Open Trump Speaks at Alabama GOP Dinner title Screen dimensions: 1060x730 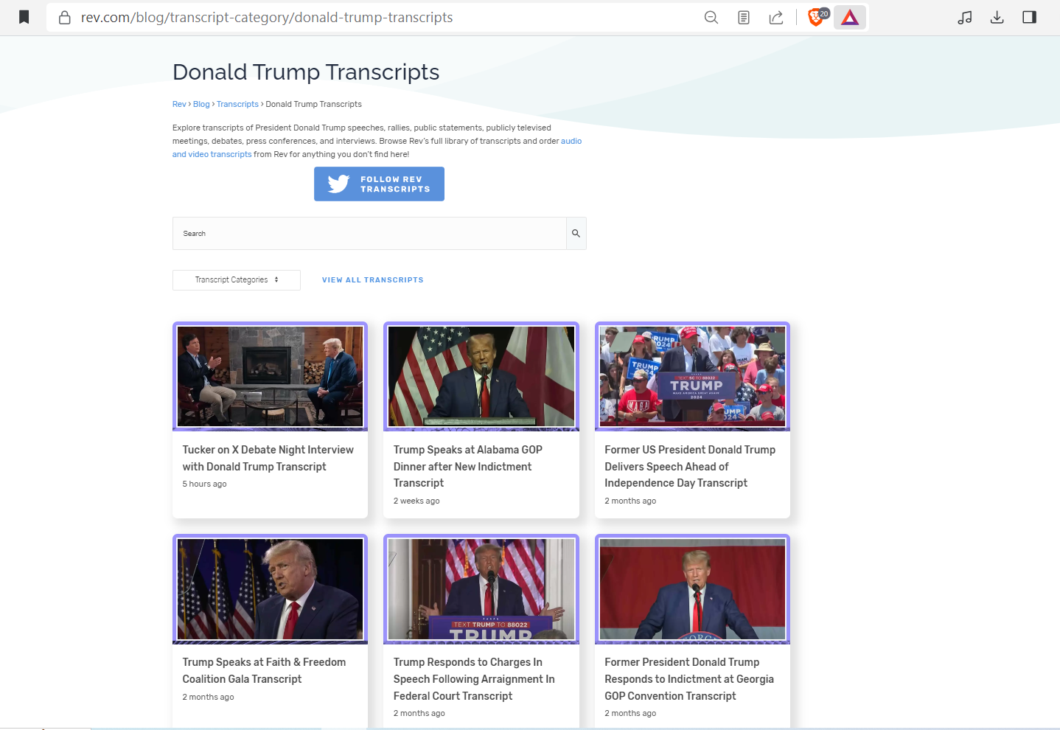(x=468, y=466)
